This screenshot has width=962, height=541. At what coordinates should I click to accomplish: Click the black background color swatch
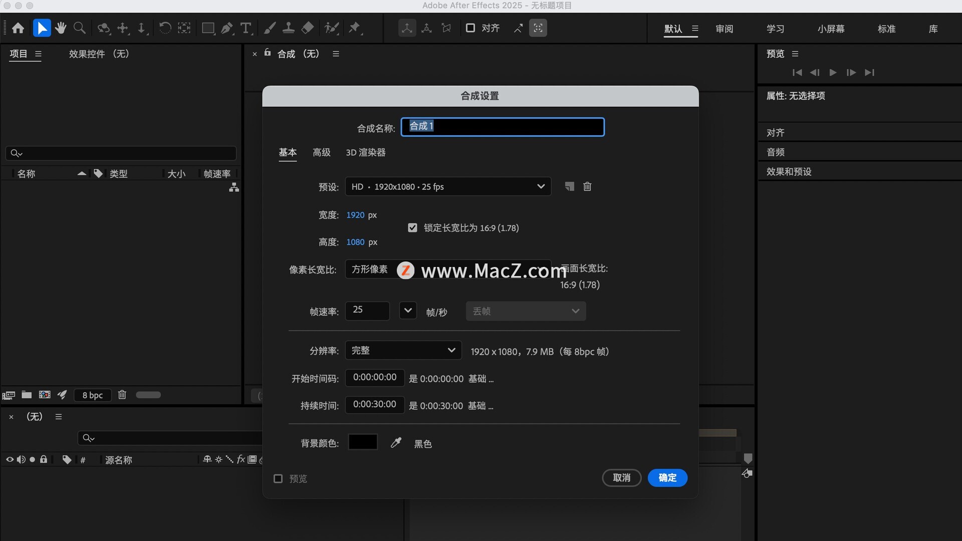click(x=363, y=442)
